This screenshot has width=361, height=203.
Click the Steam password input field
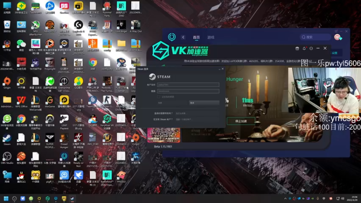[x=188, y=91]
